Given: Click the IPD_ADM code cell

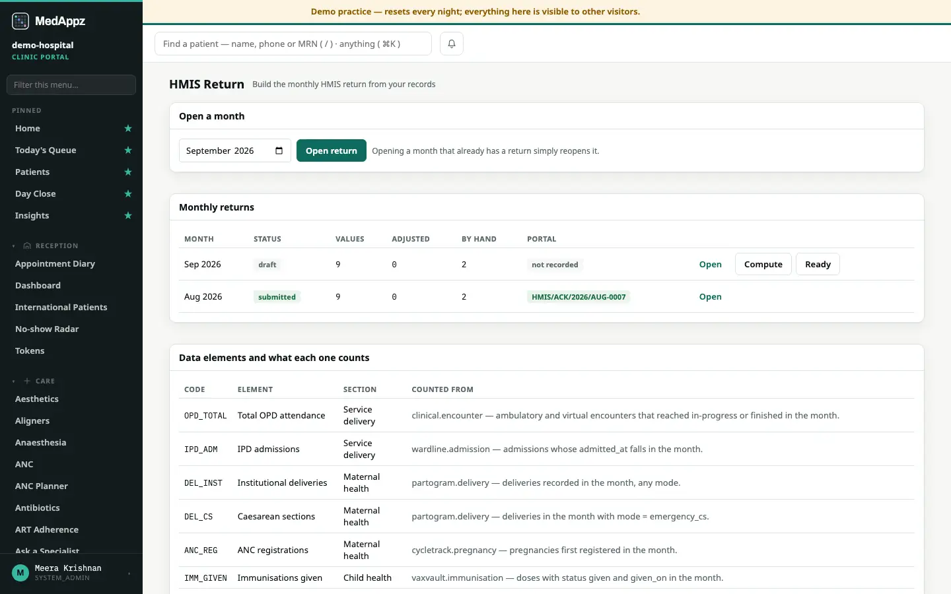Looking at the screenshot, I should coord(201,449).
